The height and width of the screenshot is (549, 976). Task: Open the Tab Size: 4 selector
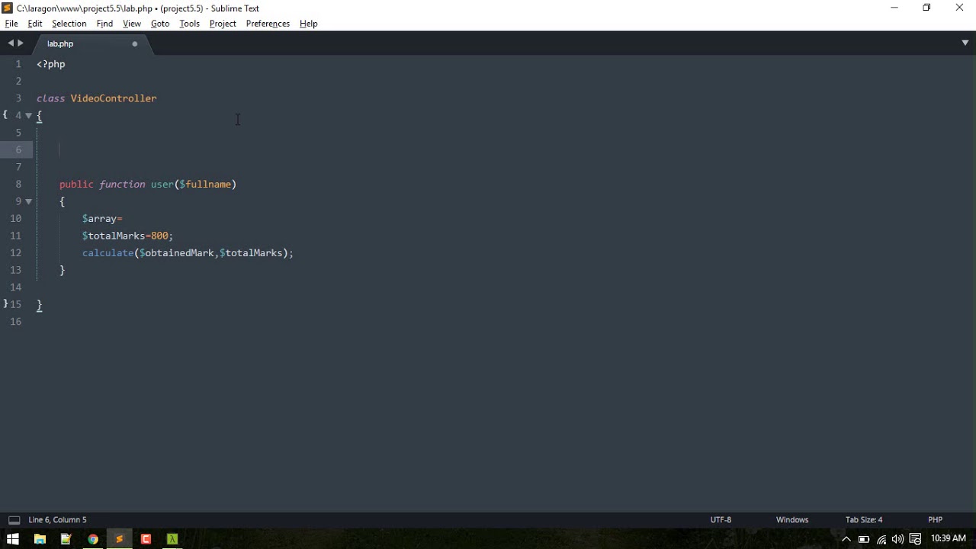tap(864, 520)
